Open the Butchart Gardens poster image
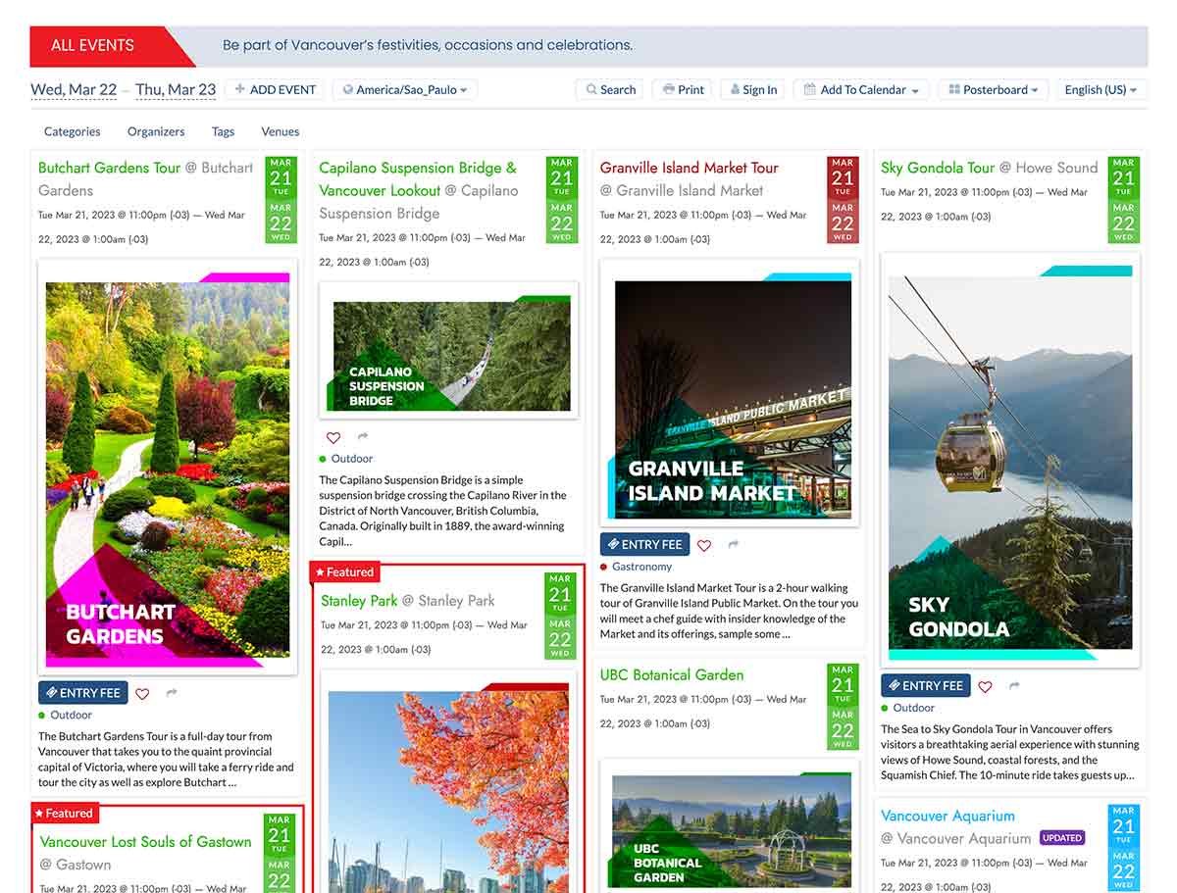Image resolution: width=1177 pixels, height=893 pixels. (168, 468)
